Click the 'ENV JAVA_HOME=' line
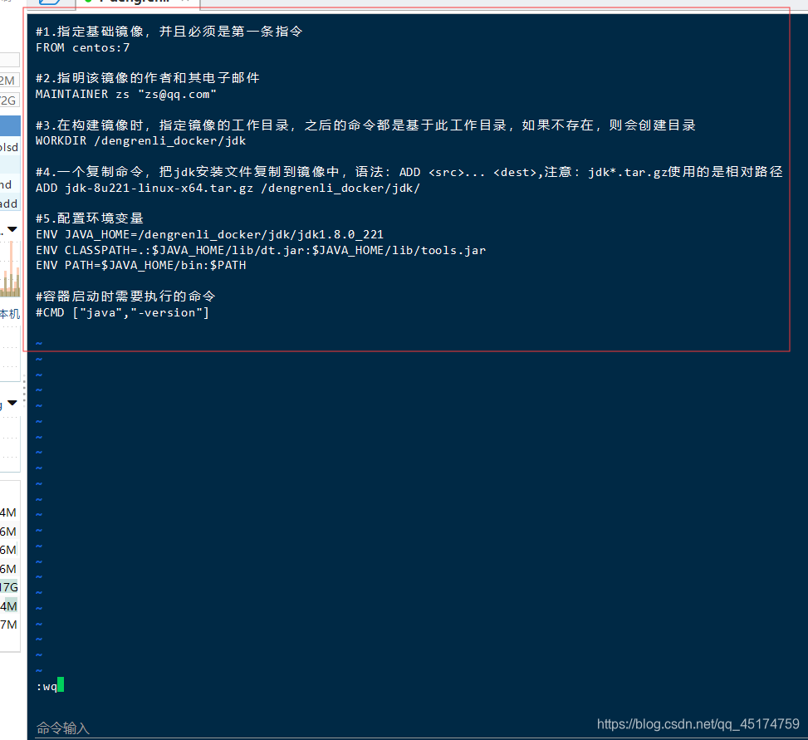Image resolution: width=808 pixels, height=740 pixels. click(210, 234)
